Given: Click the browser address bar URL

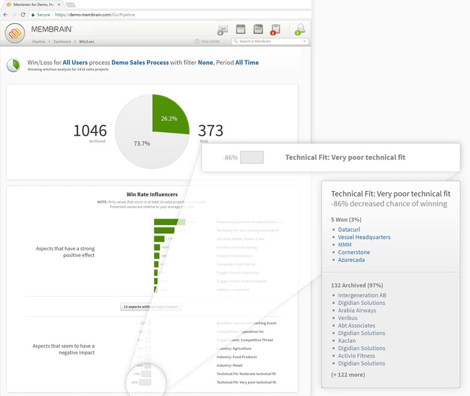Looking at the screenshot, I should click(95, 15).
